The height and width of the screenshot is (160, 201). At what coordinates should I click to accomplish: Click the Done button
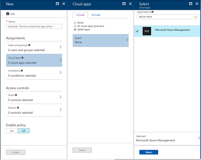pyautogui.click(x=82, y=150)
